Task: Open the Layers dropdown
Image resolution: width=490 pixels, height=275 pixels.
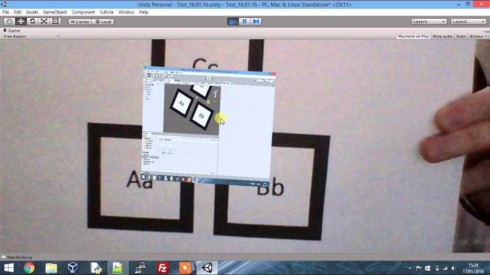Action: [x=429, y=22]
